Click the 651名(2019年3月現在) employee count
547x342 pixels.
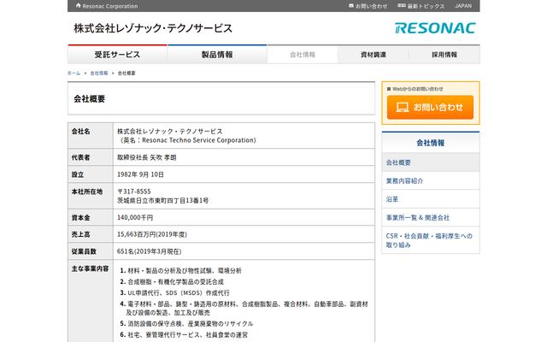pyautogui.click(x=150, y=251)
